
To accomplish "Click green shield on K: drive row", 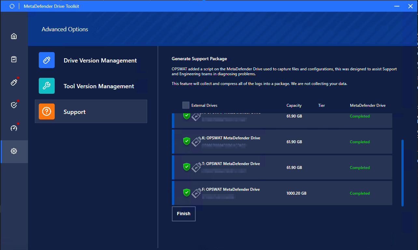I will pyautogui.click(x=187, y=141).
